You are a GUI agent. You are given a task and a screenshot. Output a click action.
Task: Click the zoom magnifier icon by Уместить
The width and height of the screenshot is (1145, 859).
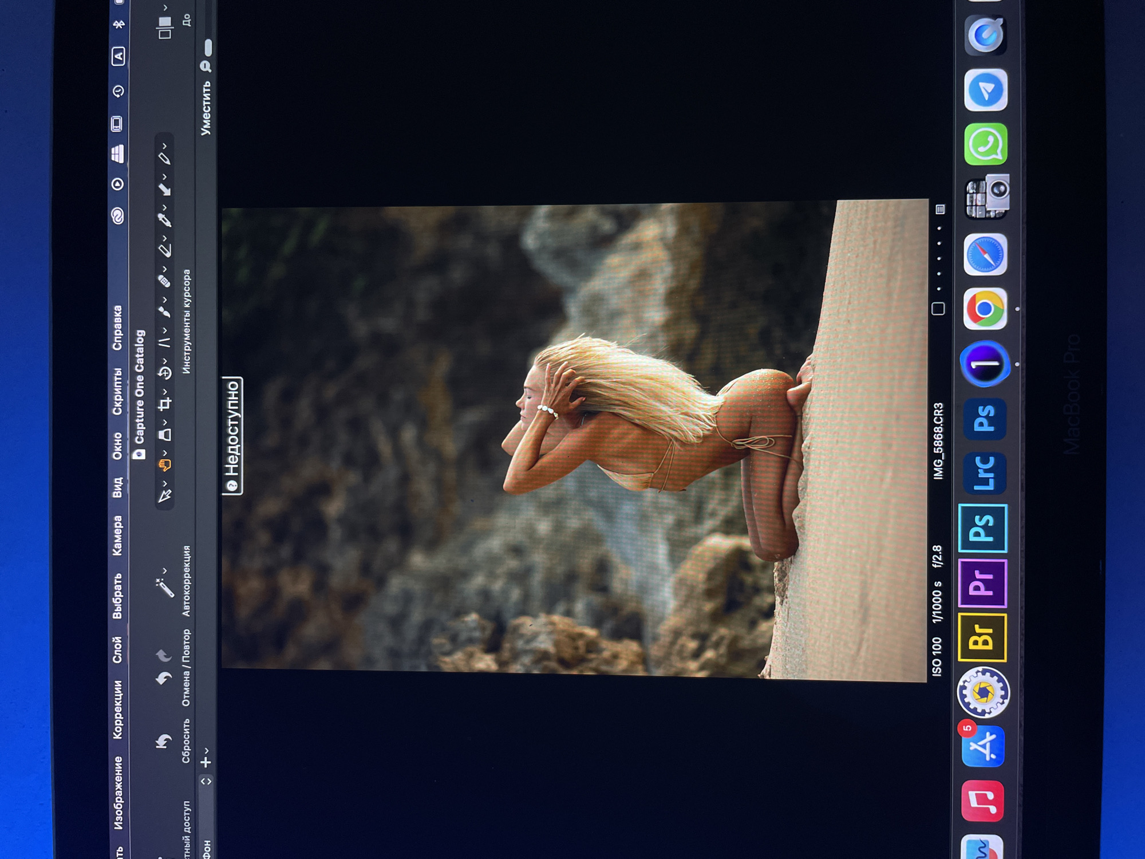click(x=206, y=66)
